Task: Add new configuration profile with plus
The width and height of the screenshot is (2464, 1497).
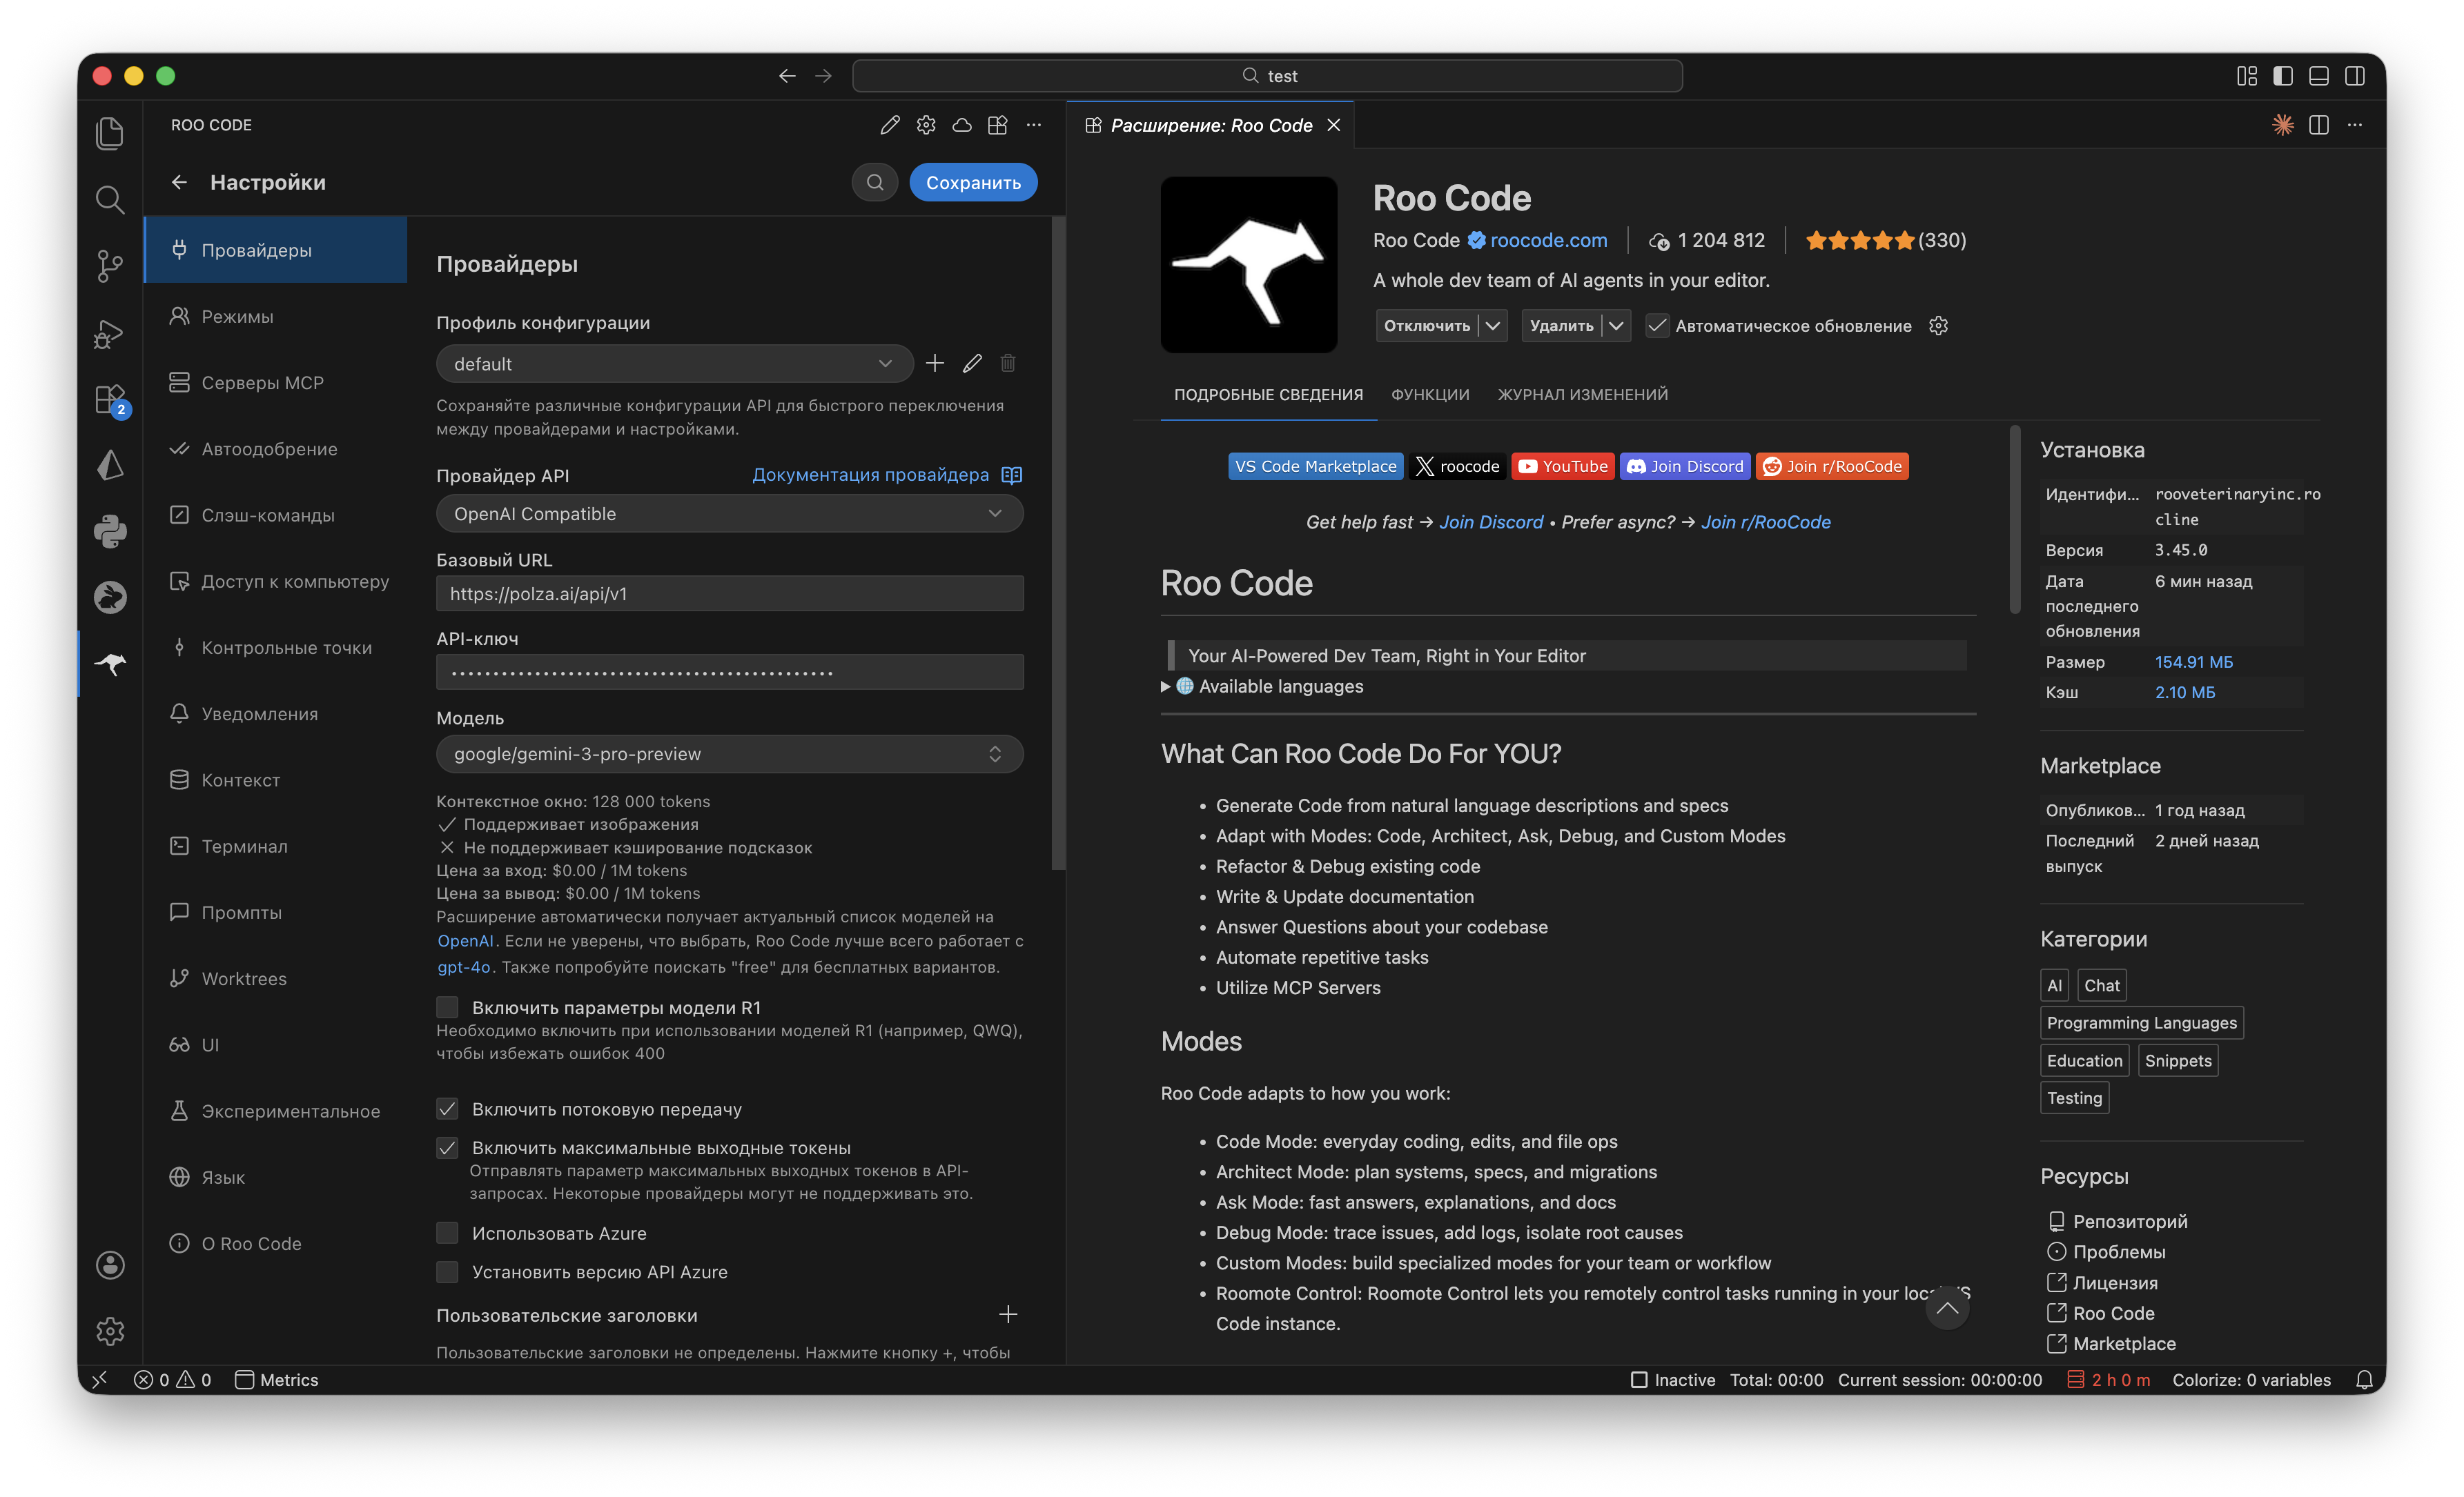Action: click(x=935, y=363)
